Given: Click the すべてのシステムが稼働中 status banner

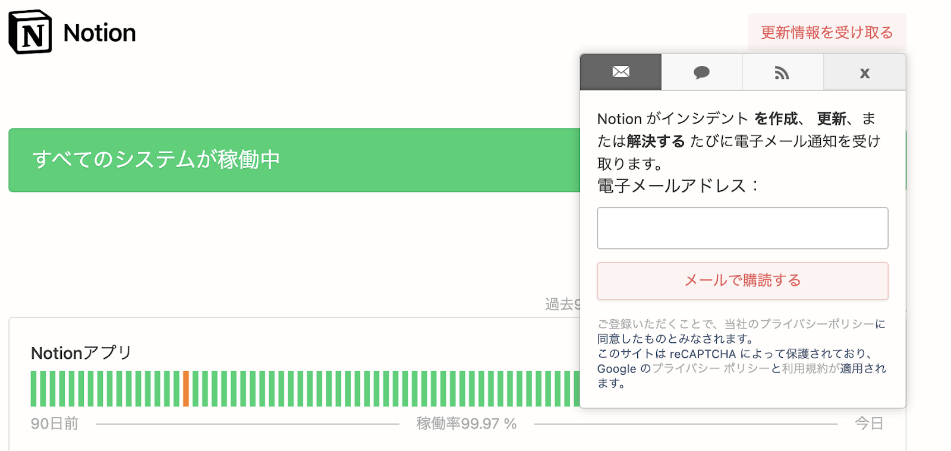Looking at the screenshot, I should pos(294,160).
